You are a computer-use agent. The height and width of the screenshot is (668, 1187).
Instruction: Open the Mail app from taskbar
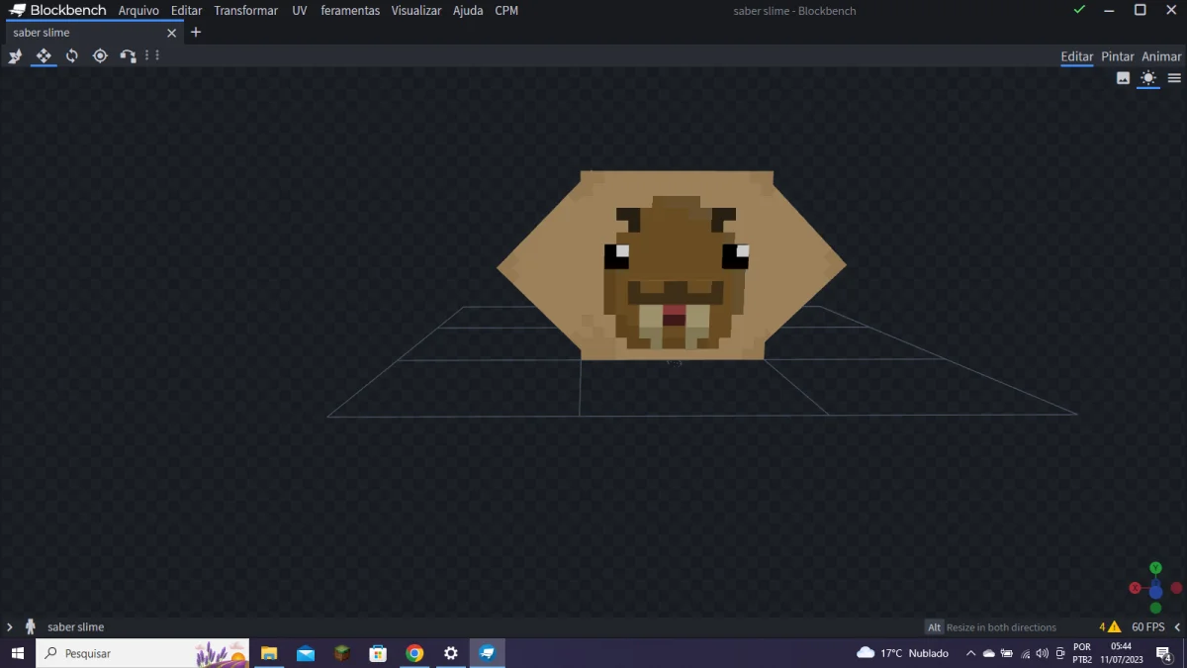pyautogui.click(x=306, y=653)
